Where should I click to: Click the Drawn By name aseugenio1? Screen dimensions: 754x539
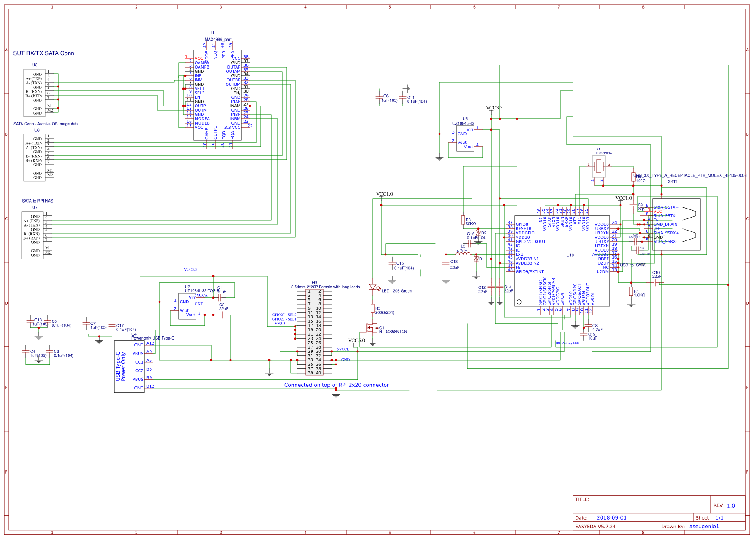[704, 527]
